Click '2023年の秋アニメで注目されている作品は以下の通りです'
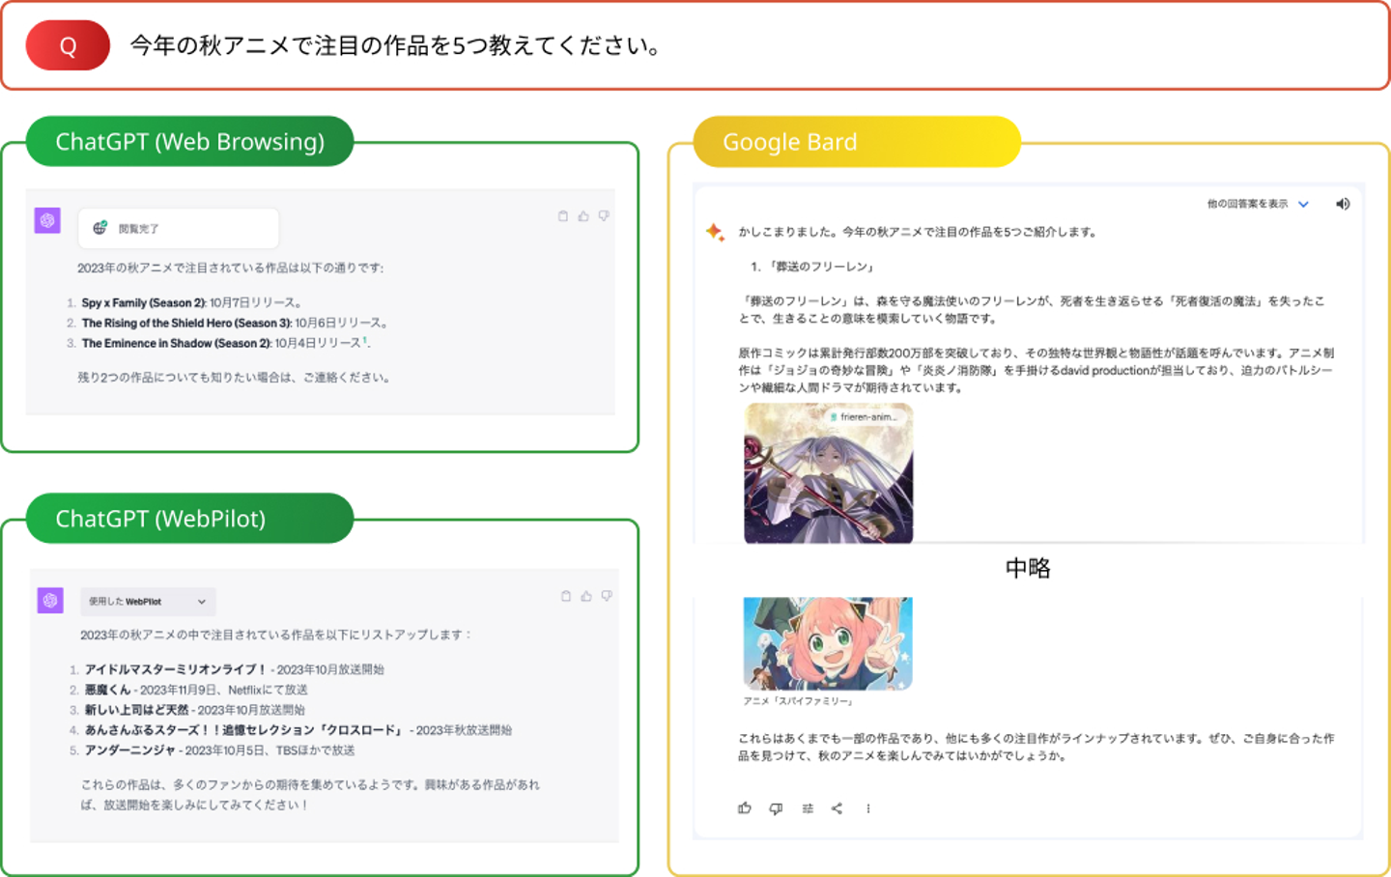The width and height of the screenshot is (1391, 877). 230,268
